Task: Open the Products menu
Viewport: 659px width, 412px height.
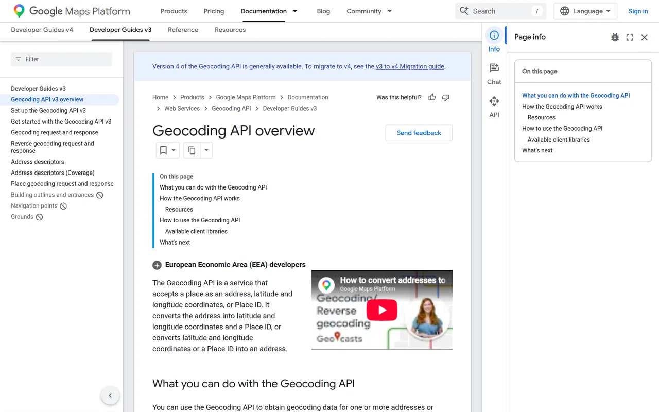Action: point(174,11)
